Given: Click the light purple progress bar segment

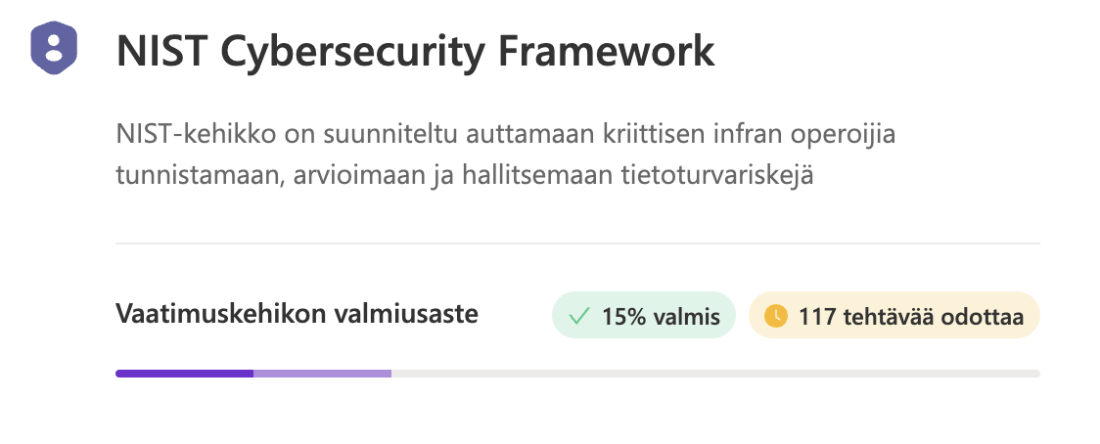Looking at the screenshot, I should (x=323, y=374).
